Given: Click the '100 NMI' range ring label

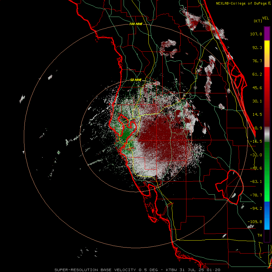Looking at the screenshot, I should pyautogui.click(x=136, y=24).
